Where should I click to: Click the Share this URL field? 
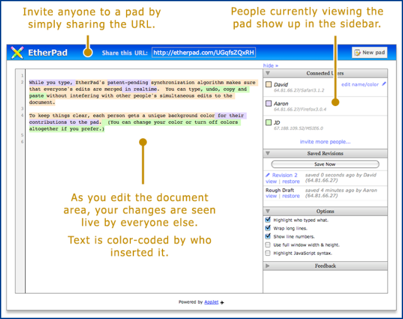point(204,53)
